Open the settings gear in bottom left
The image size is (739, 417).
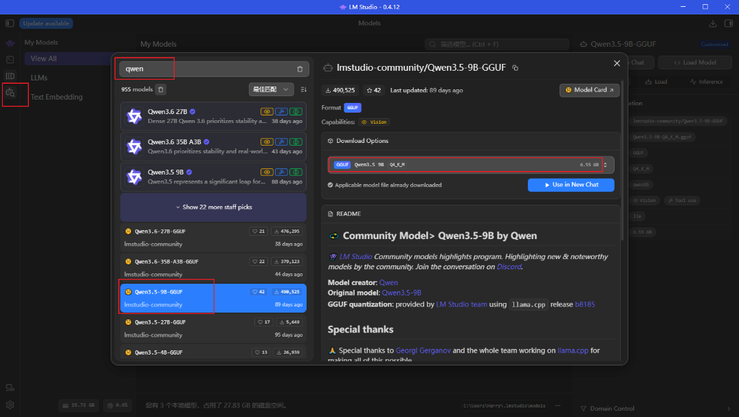[10, 405]
